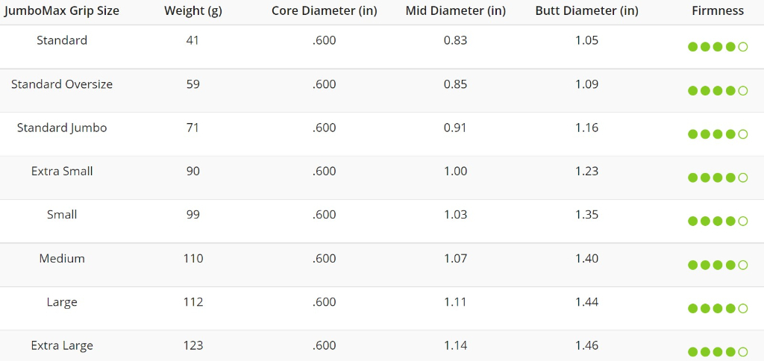Screen dimensions: 764x361
Task: Click the Firmness rating dots for Standard
Action: pos(717,47)
